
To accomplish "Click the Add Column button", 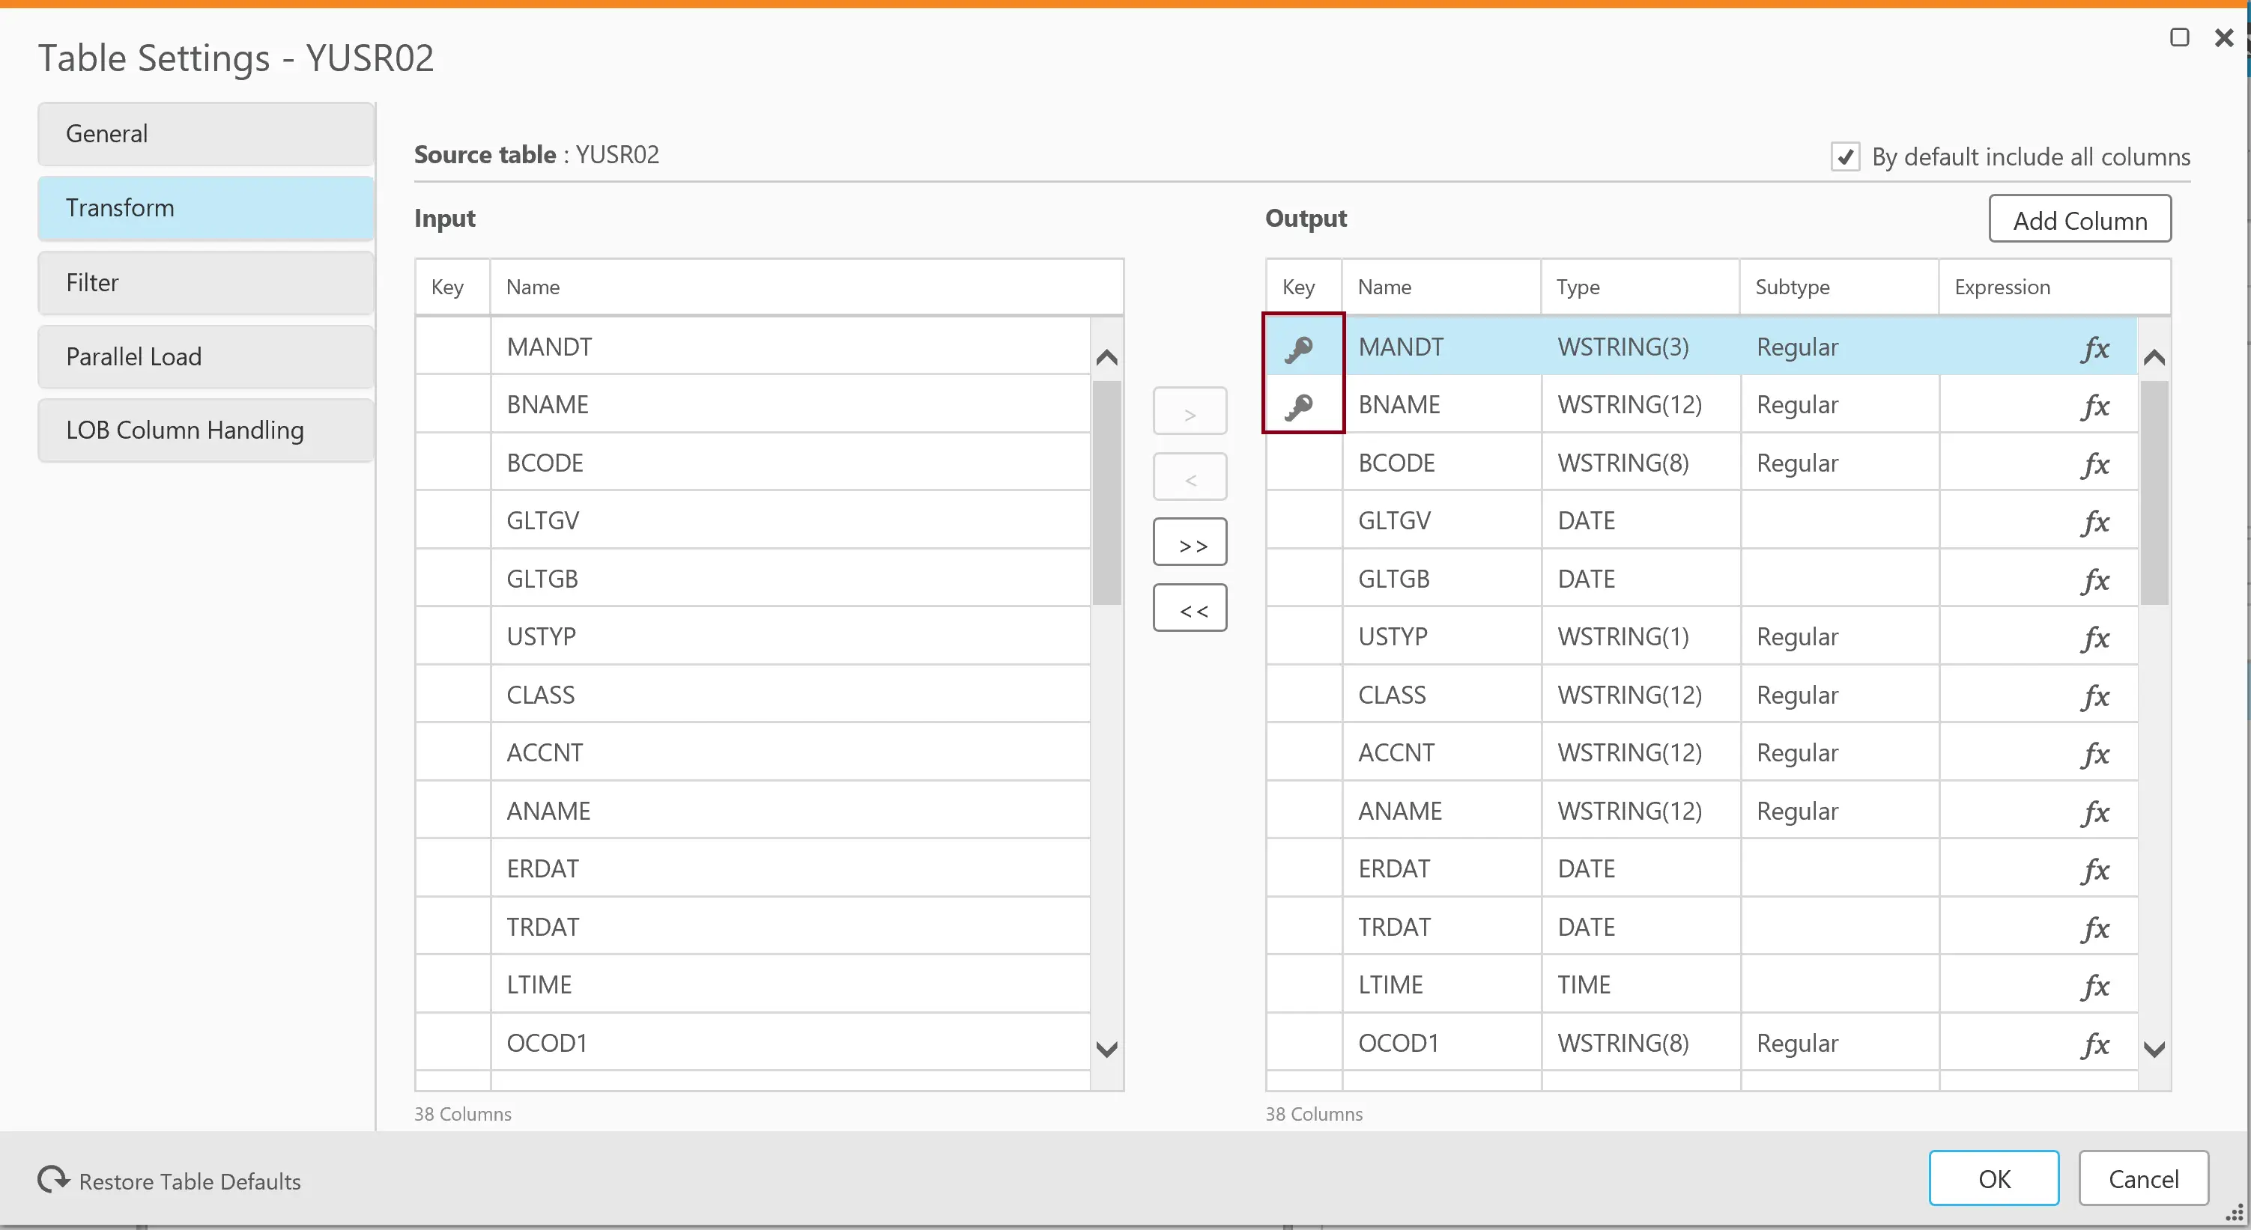I will pos(2079,219).
